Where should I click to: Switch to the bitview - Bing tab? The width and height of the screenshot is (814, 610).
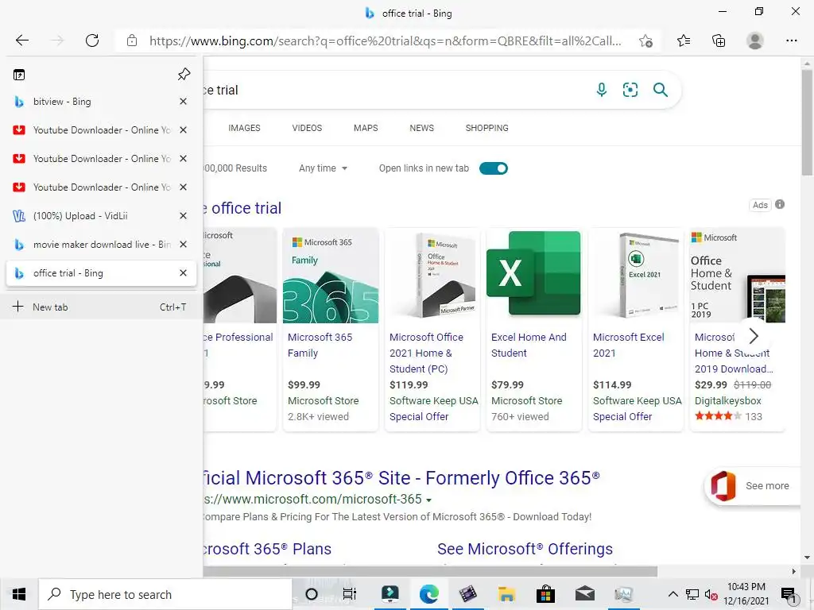[97, 101]
